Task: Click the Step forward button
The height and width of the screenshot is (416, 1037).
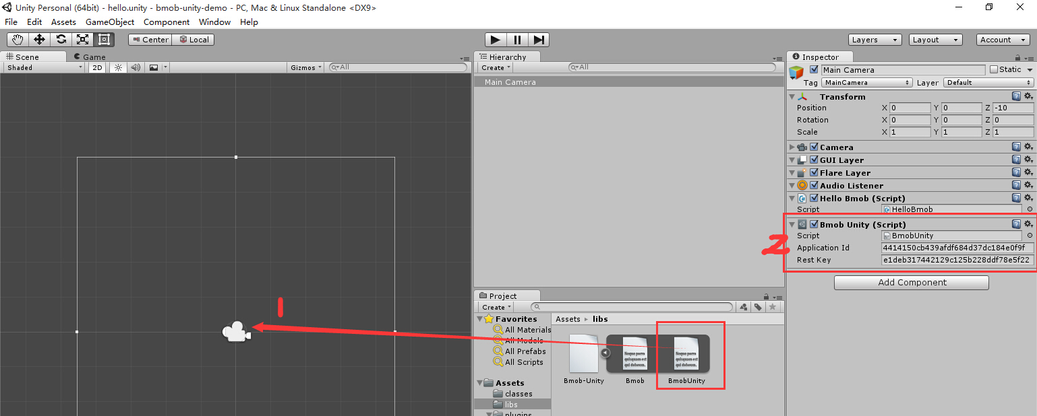Action: [x=539, y=40]
